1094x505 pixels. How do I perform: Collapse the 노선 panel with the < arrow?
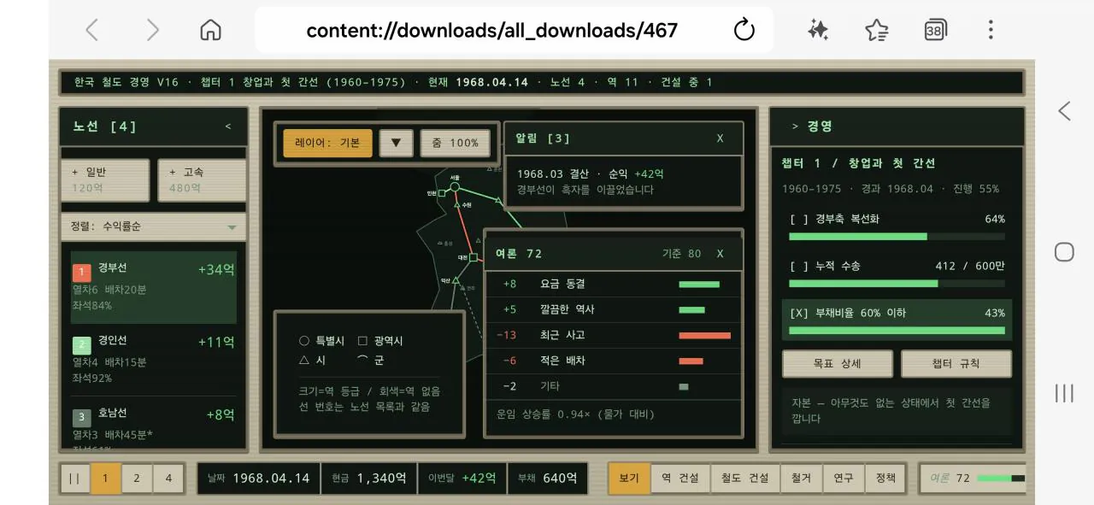[x=228, y=126]
